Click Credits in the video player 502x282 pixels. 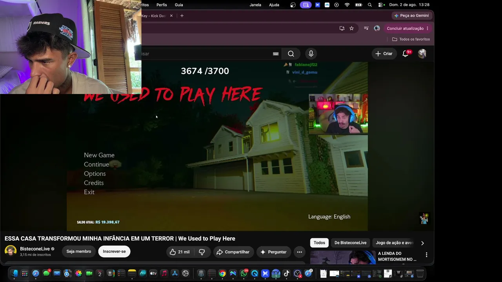coord(94,183)
